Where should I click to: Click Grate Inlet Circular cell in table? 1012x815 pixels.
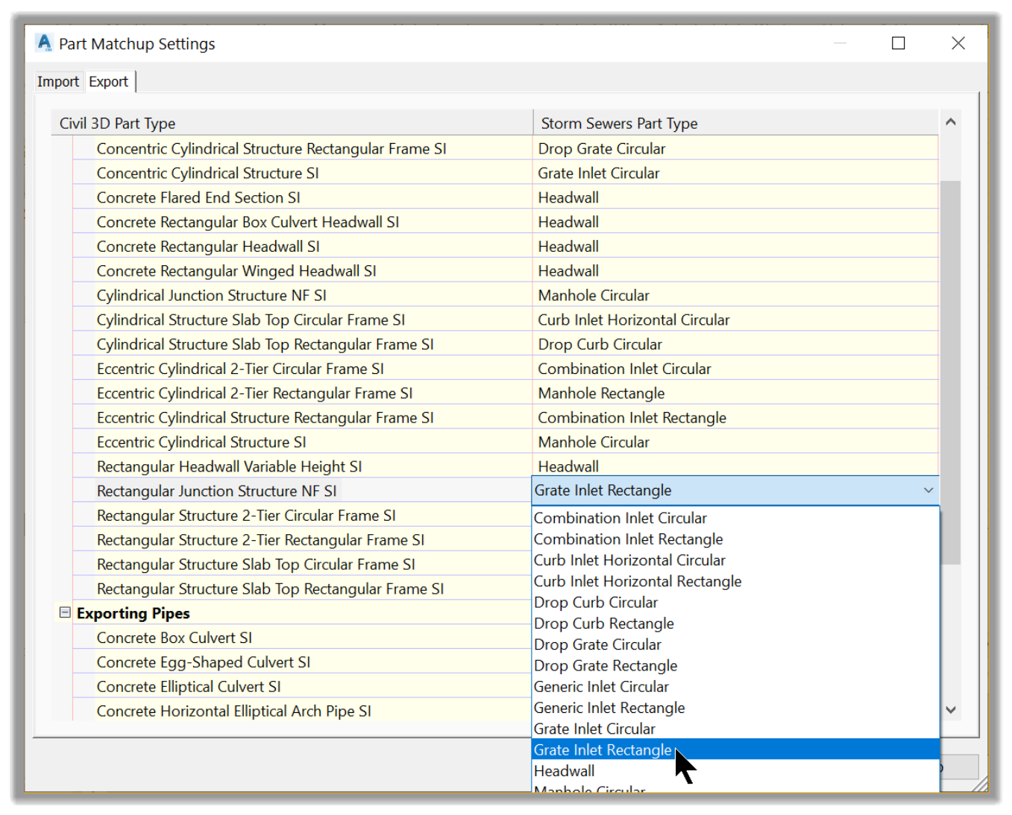coord(735,173)
